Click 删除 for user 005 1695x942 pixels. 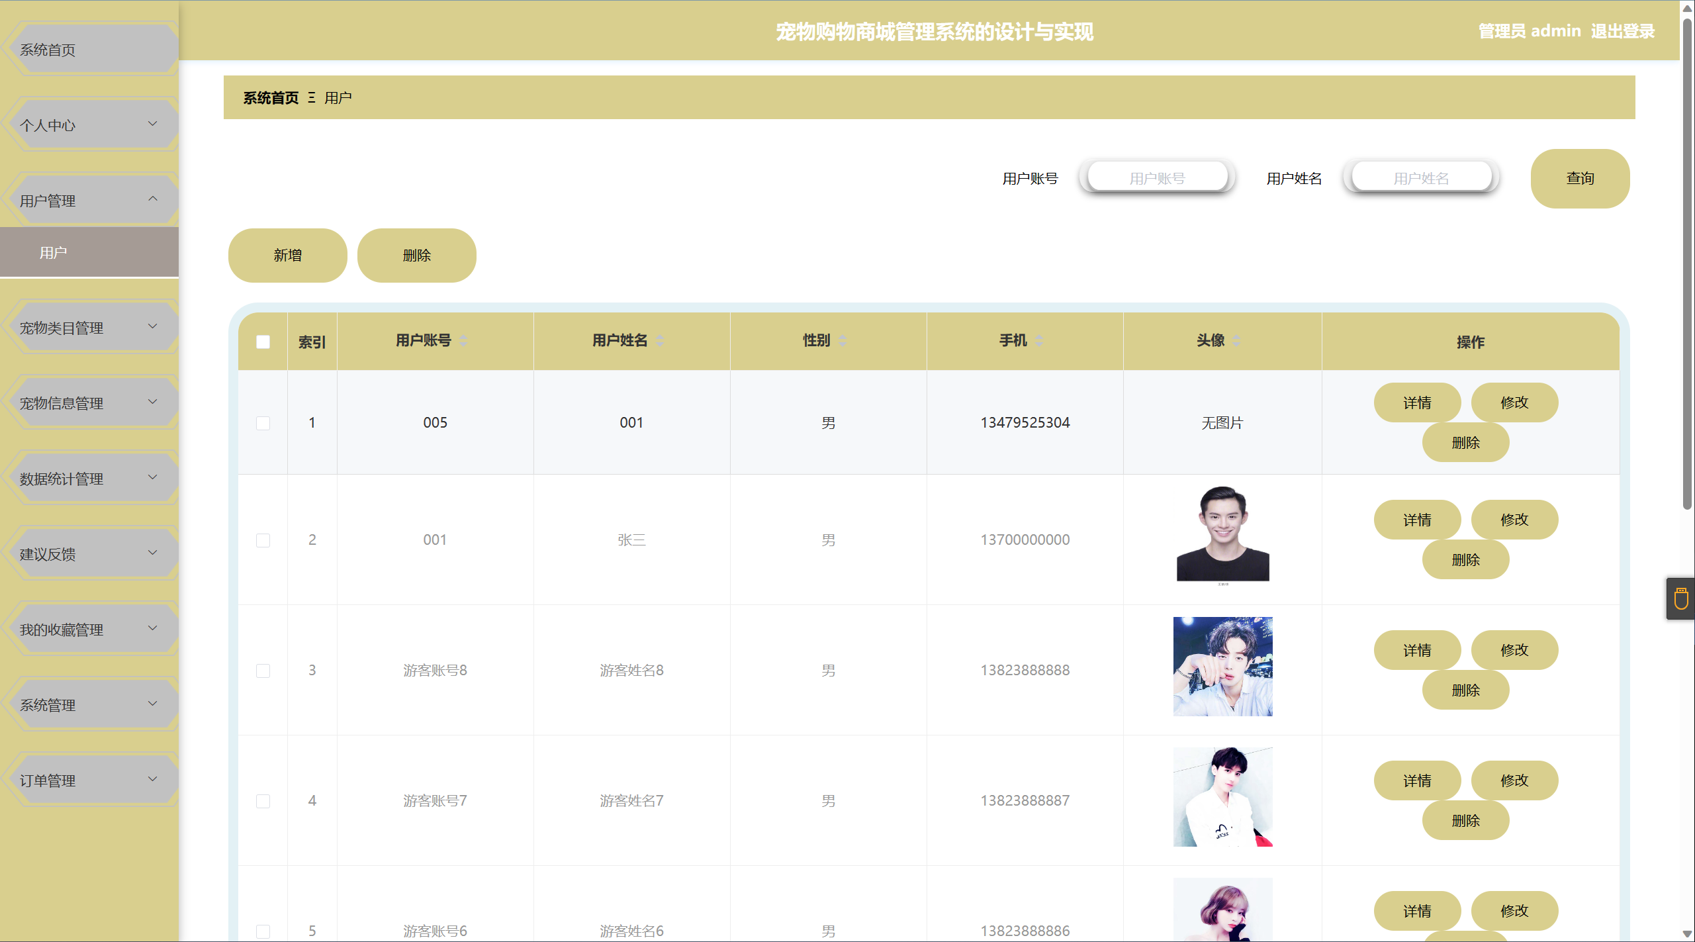pos(1465,442)
